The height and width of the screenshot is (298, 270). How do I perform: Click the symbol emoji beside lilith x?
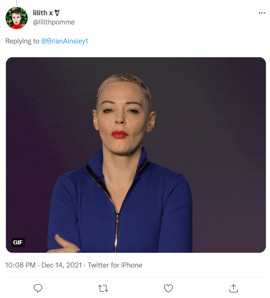(57, 13)
